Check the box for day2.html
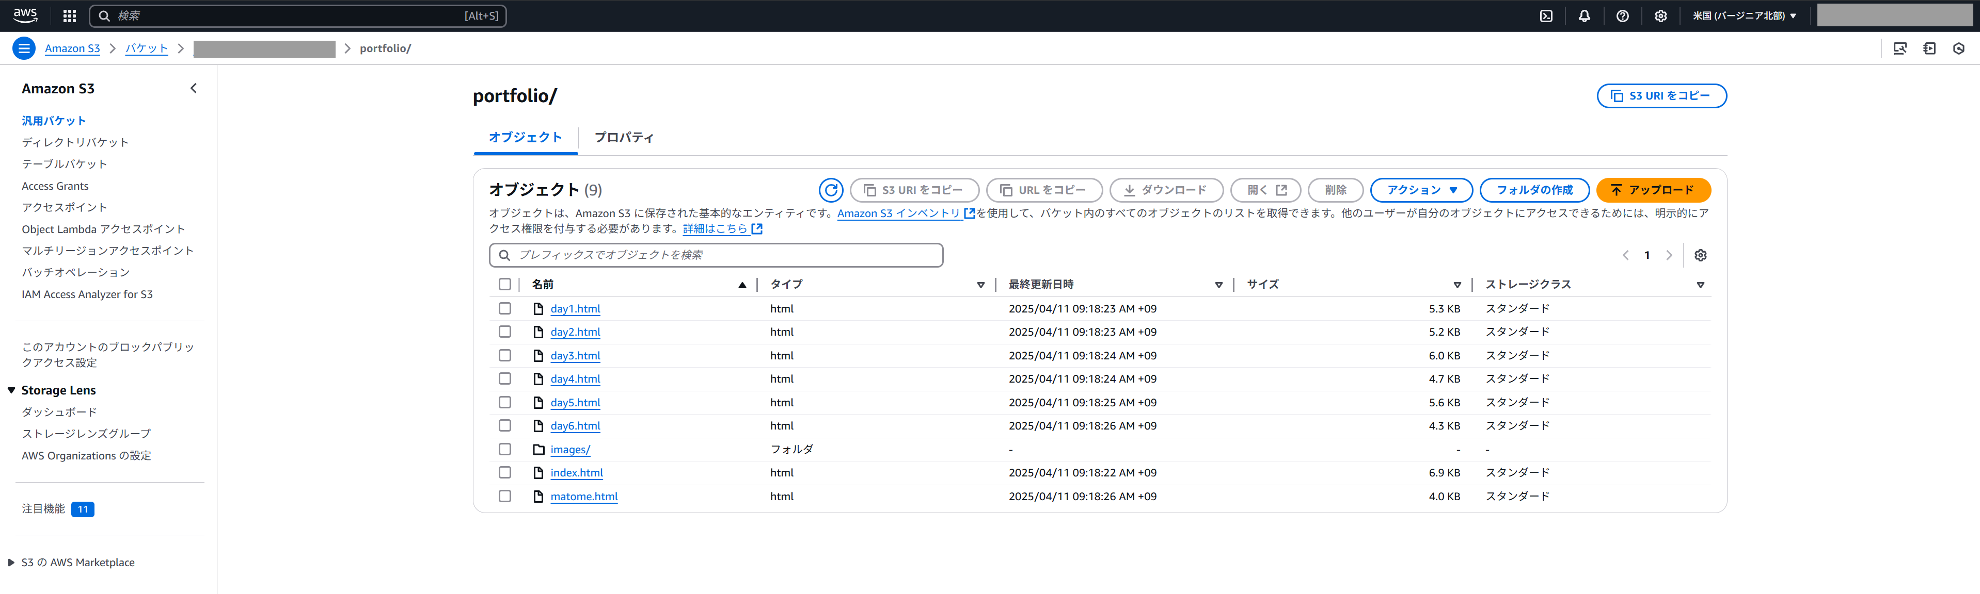The width and height of the screenshot is (1980, 594). tap(505, 332)
